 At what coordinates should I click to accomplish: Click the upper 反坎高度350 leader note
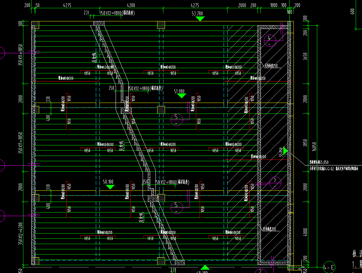coord(271,66)
